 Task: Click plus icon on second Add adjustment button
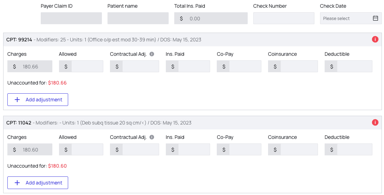click(x=17, y=183)
